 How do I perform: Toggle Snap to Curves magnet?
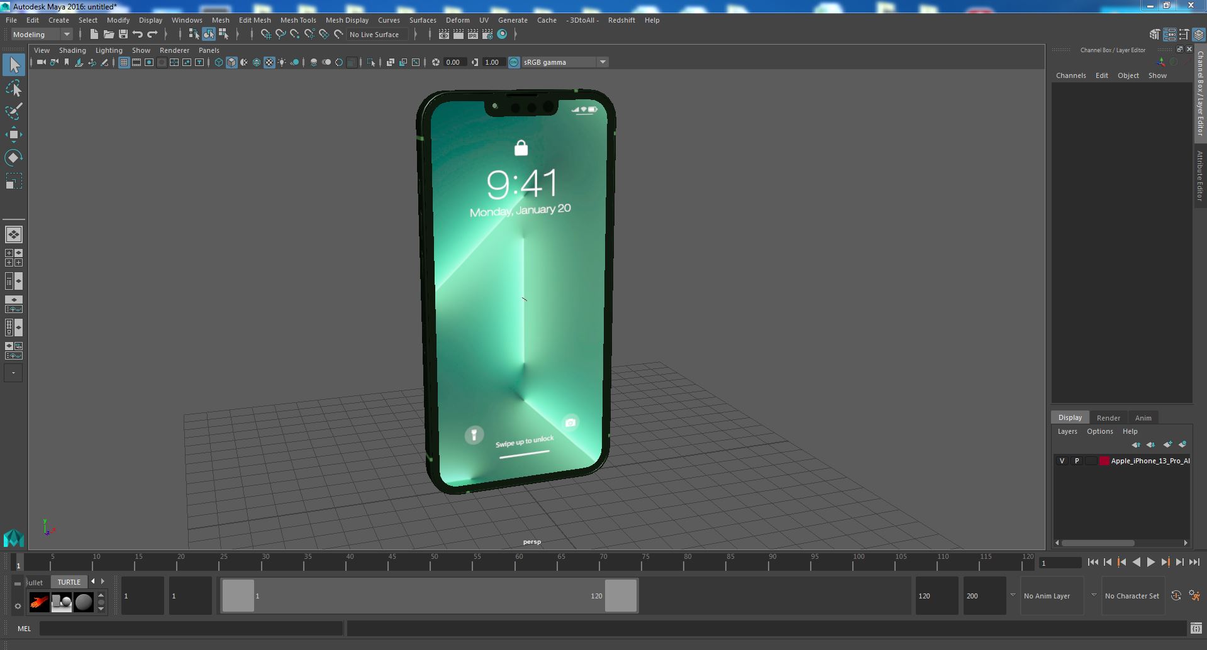click(281, 35)
